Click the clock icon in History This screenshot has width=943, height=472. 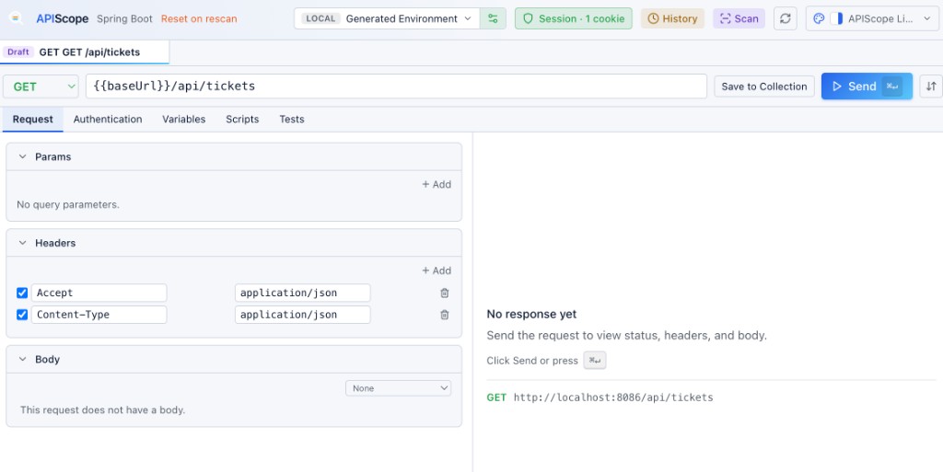tap(653, 18)
